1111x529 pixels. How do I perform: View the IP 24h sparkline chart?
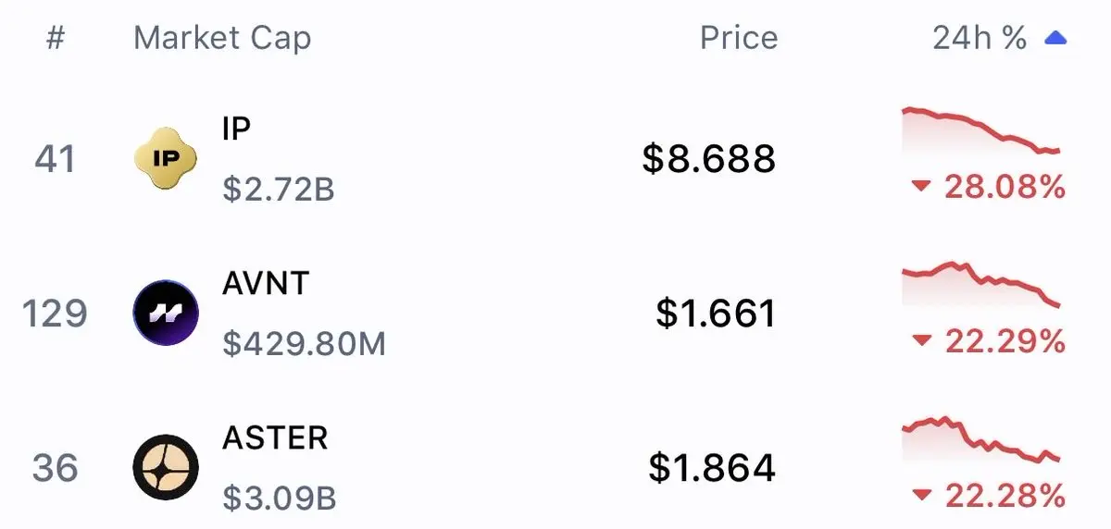click(981, 132)
